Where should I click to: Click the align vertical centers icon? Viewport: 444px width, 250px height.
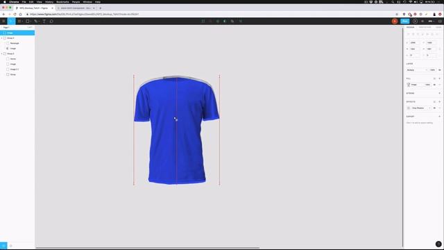click(x=427, y=34)
